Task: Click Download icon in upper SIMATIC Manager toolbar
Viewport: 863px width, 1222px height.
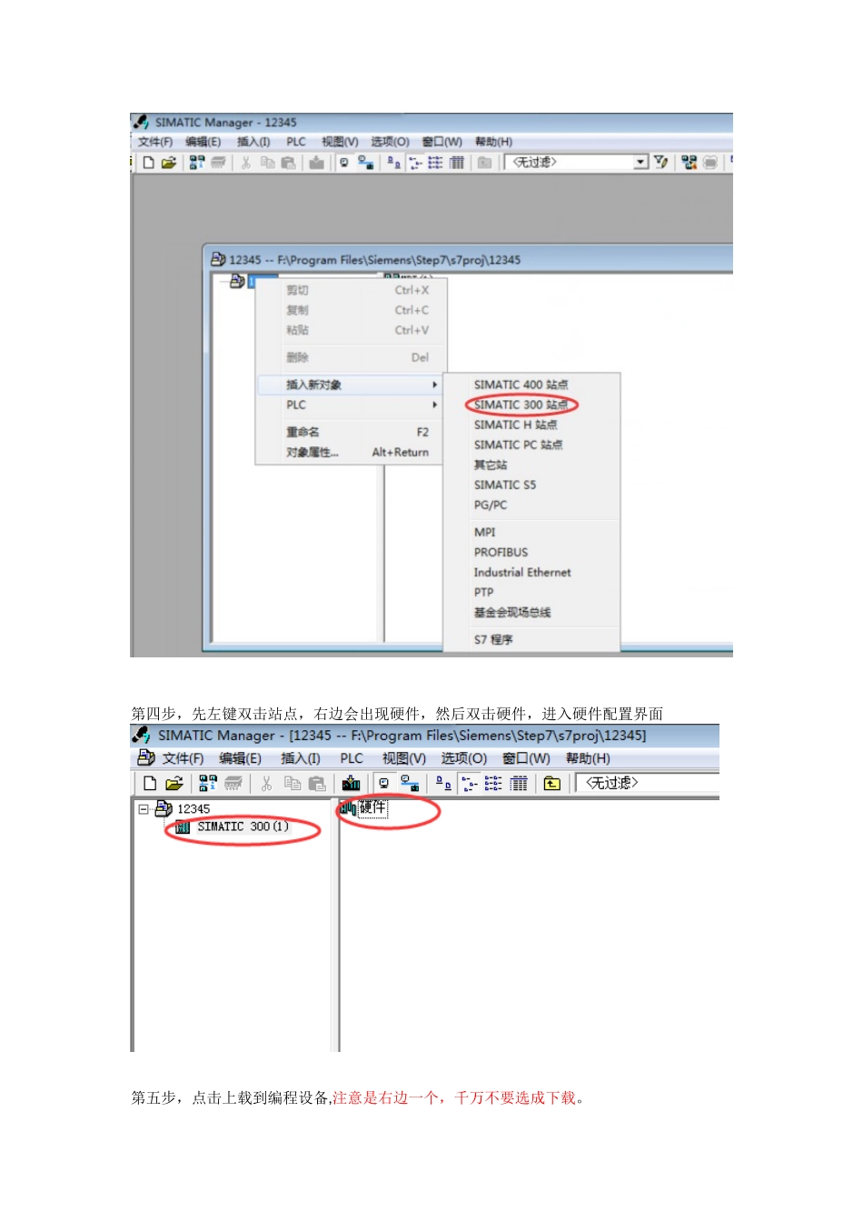Action: [x=316, y=163]
